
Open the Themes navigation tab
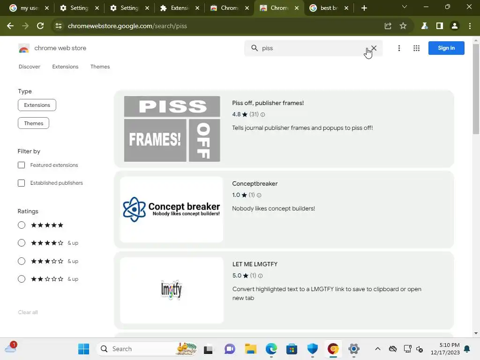click(100, 67)
